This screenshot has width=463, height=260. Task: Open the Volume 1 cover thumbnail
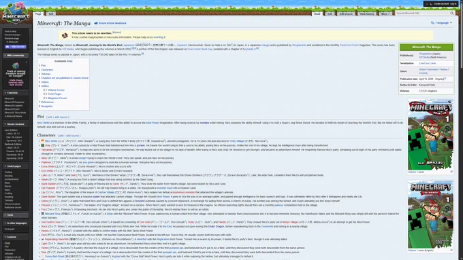[430, 134]
